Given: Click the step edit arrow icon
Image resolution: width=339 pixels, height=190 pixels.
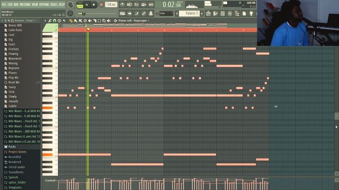Looking at the screenshot, I should 129,14.
